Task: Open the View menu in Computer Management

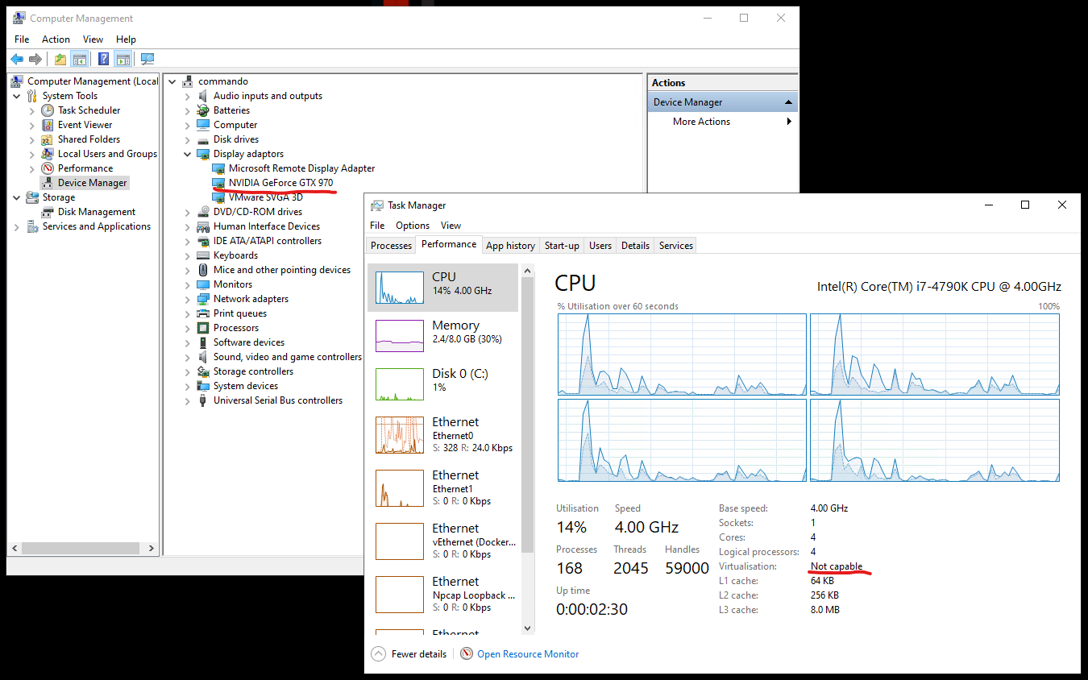Action: pyautogui.click(x=93, y=39)
